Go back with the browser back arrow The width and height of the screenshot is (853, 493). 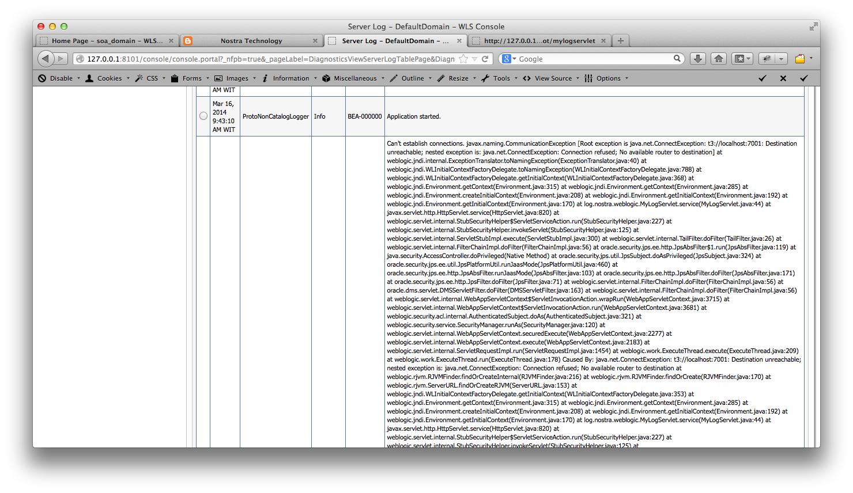coord(46,59)
